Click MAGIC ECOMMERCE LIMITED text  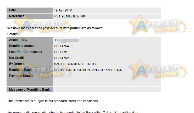pos(76,64)
